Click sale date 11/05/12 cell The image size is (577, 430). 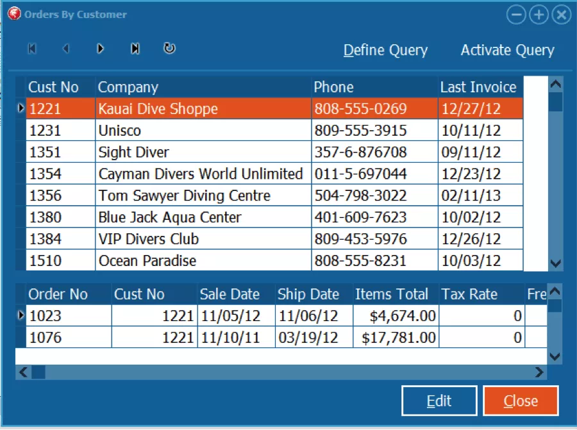pos(236,315)
